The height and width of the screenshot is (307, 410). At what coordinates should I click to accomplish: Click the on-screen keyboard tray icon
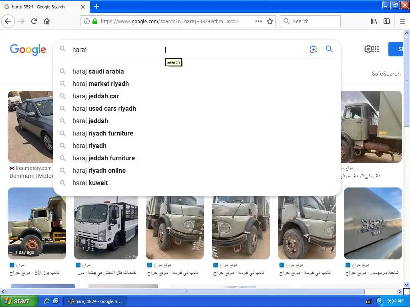click(369, 301)
